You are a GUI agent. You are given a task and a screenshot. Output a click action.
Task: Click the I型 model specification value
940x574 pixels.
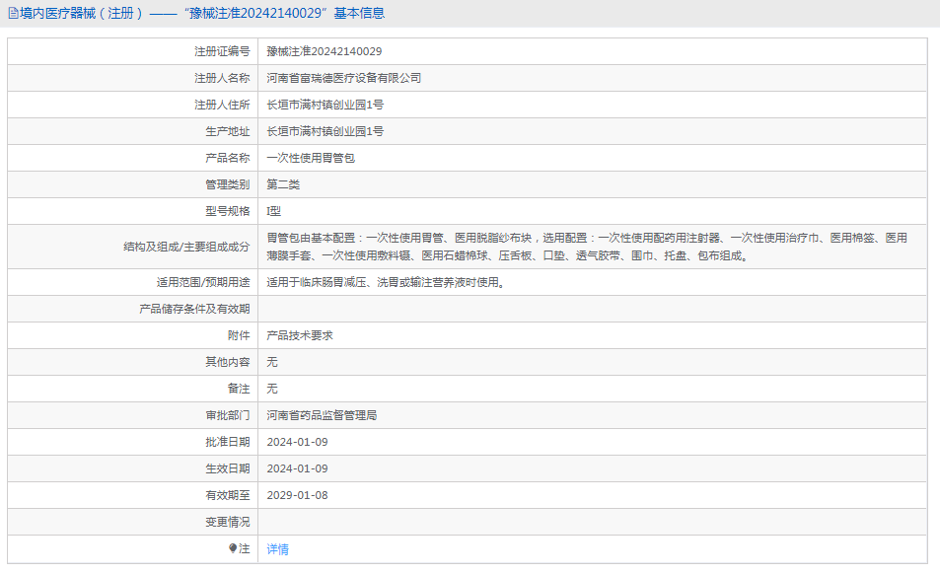274,211
